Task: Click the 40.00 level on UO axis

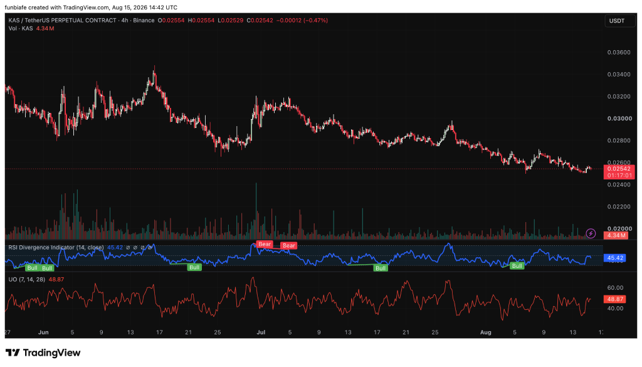Action: pyautogui.click(x=616, y=309)
